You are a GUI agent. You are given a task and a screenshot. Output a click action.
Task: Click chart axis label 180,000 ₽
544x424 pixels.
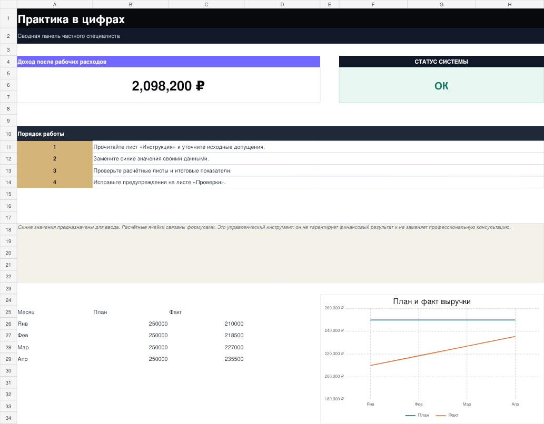pyautogui.click(x=334, y=399)
